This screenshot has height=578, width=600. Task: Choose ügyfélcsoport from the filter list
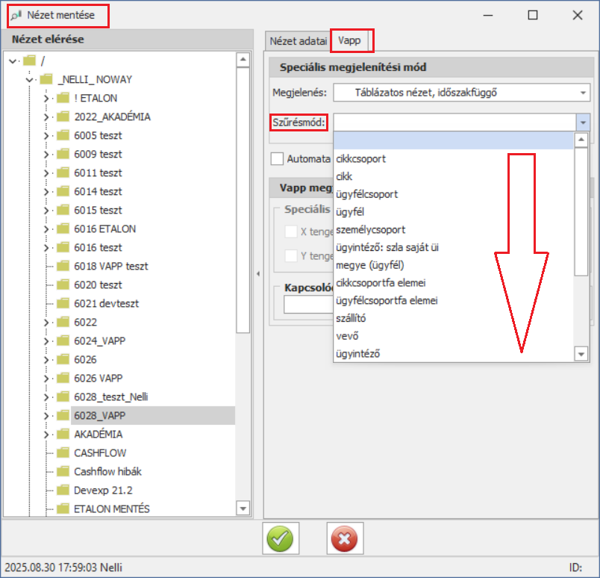(x=367, y=194)
